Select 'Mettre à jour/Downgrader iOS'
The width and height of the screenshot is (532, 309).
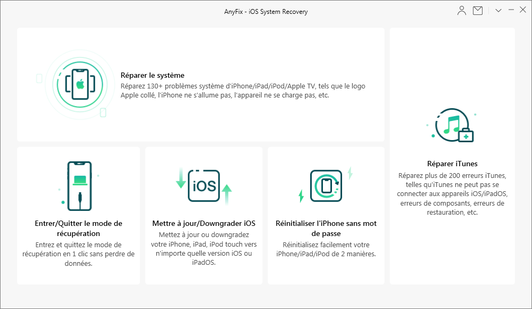(x=204, y=223)
